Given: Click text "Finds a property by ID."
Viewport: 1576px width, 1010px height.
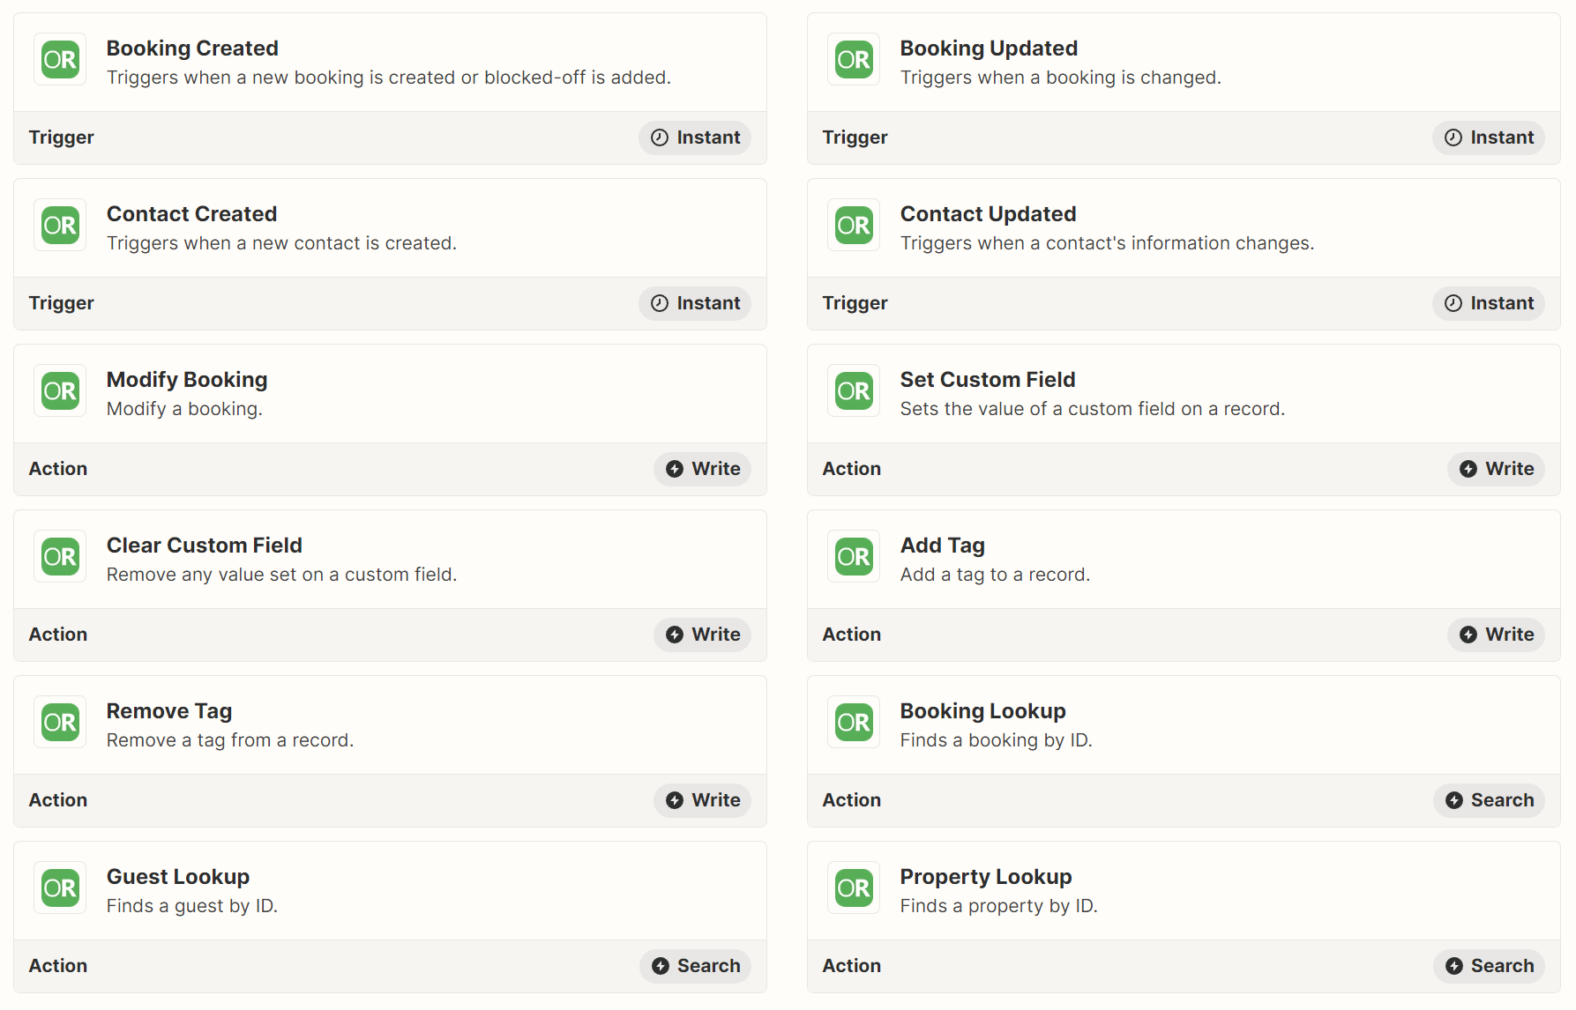Looking at the screenshot, I should click(999, 906).
